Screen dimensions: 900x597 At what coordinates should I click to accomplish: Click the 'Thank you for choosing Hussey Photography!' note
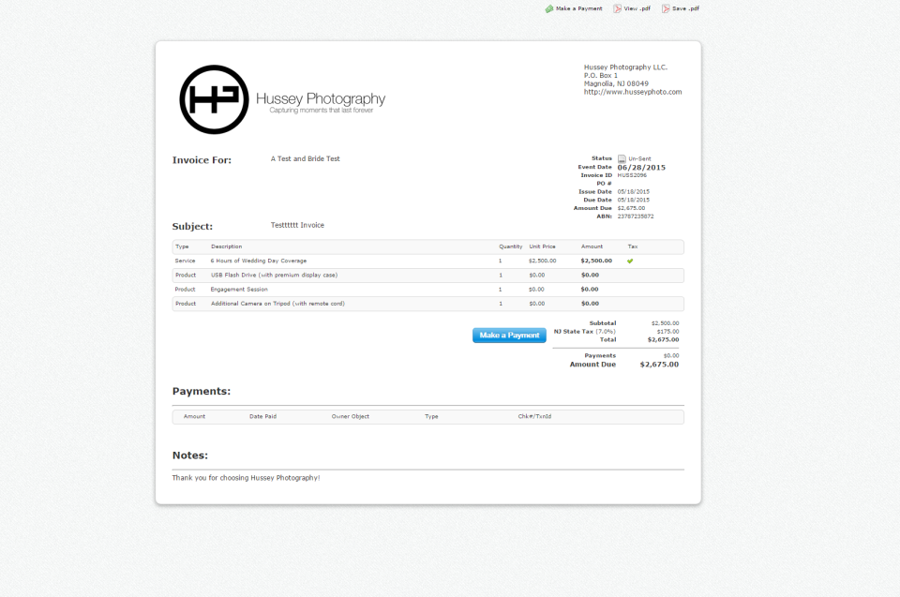click(x=247, y=478)
